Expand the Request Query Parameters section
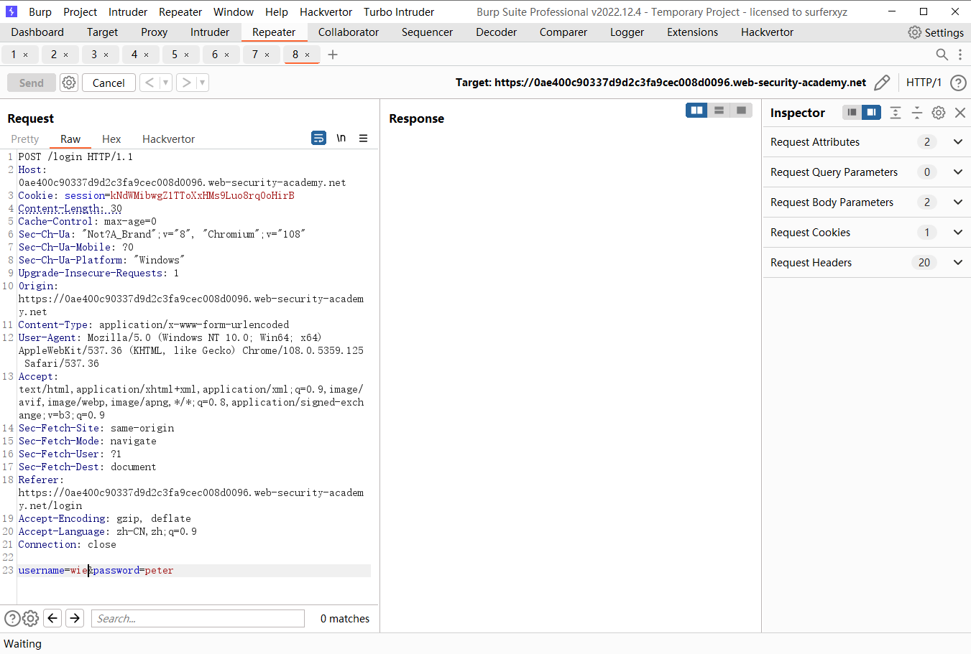 click(958, 172)
